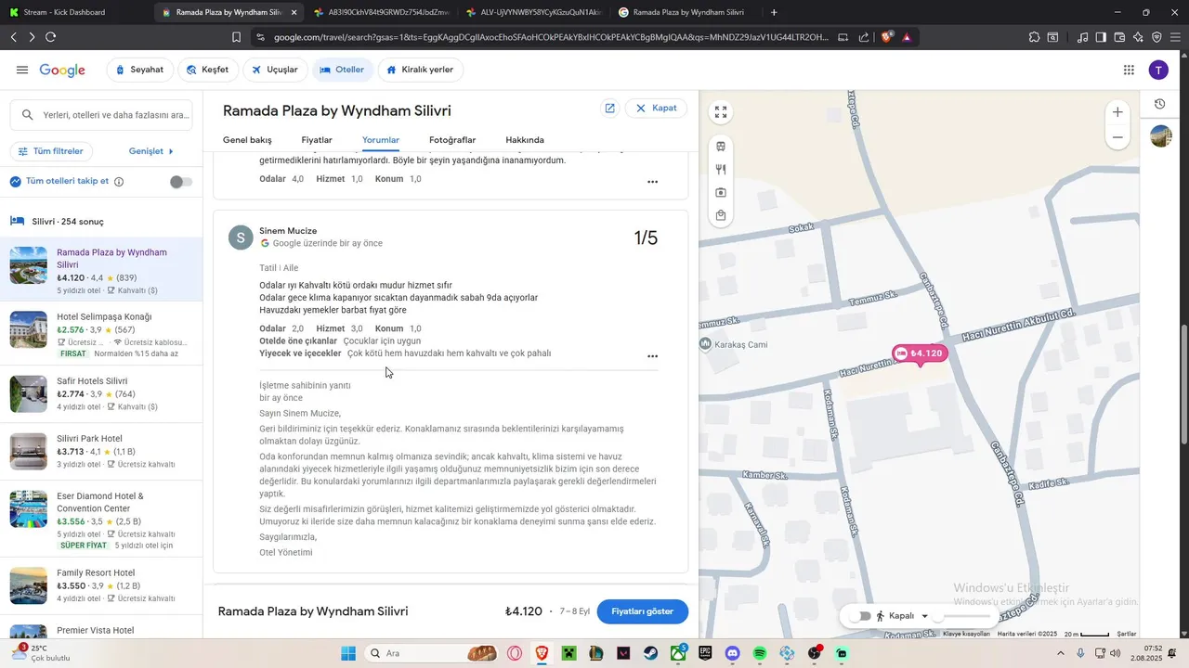Select the Oteller navigation chip
Screen dimensions: 1189x668
pos(343,71)
